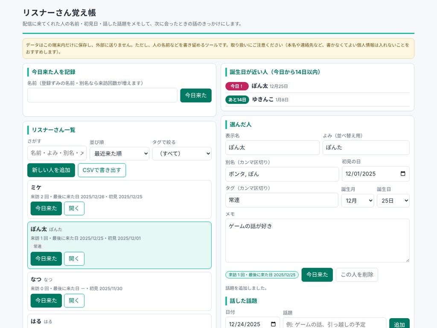Click the 別名 field with ポンタ, ぼん
The width and height of the screenshot is (437, 328).
[282, 174]
